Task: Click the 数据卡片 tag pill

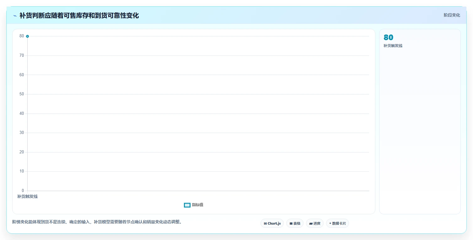Action: point(338,223)
